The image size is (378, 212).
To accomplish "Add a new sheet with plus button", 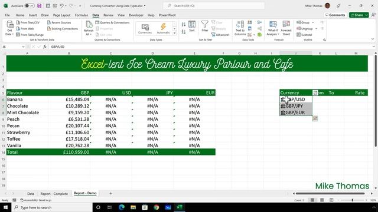I will pyautogui.click(x=110, y=193).
